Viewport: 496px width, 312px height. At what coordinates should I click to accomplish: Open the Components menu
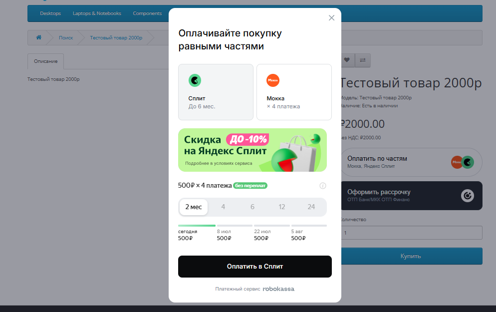coord(147,13)
